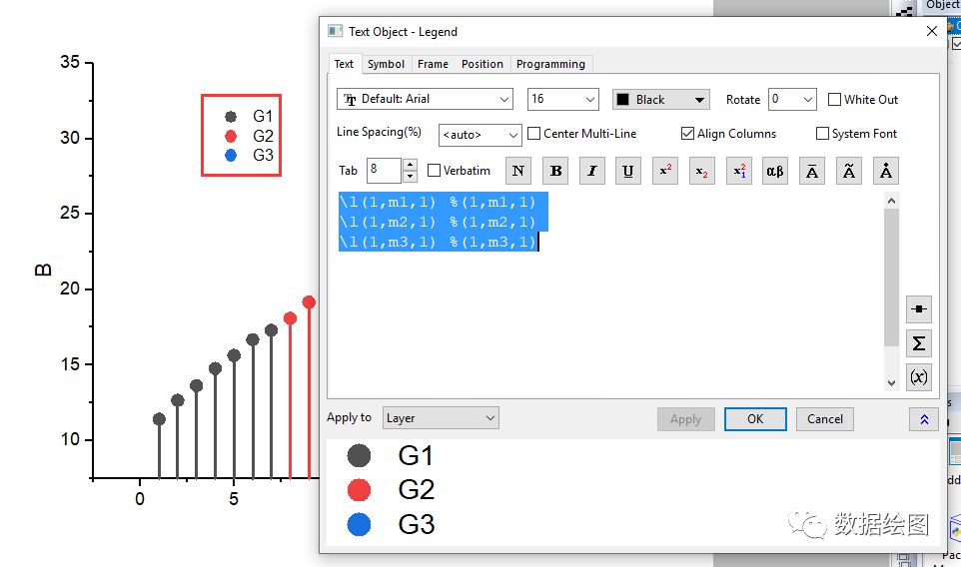Click the text area scrollbar up arrow
The width and height of the screenshot is (961, 567).
[x=892, y=201]
